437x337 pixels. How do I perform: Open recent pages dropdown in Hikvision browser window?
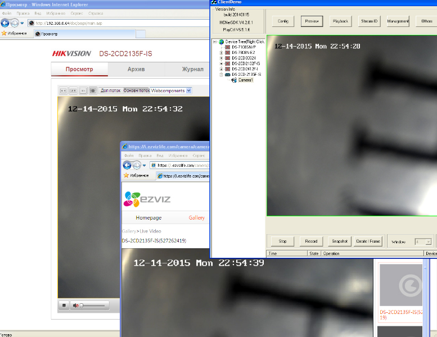pos(22,23)
